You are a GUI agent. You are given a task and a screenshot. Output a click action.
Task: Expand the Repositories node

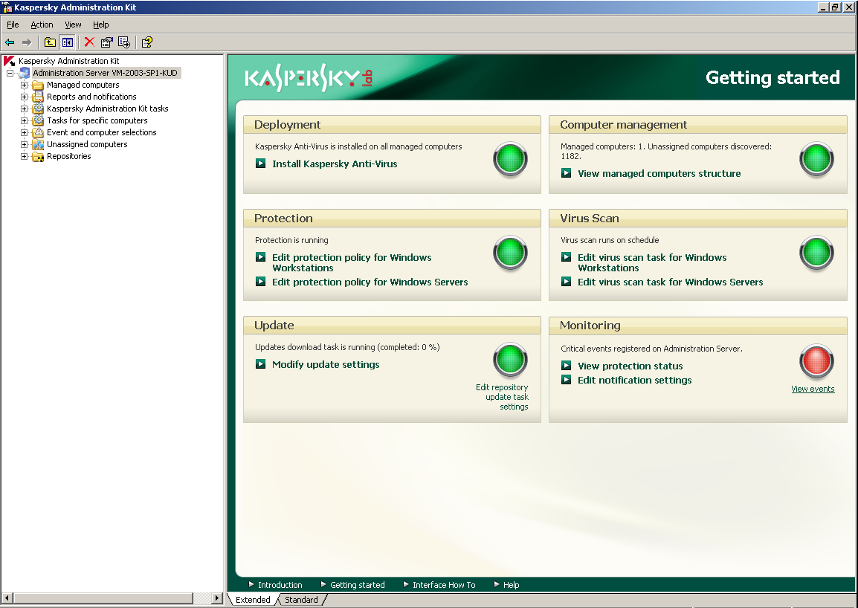pyautogui.click(x=24, y=157)
